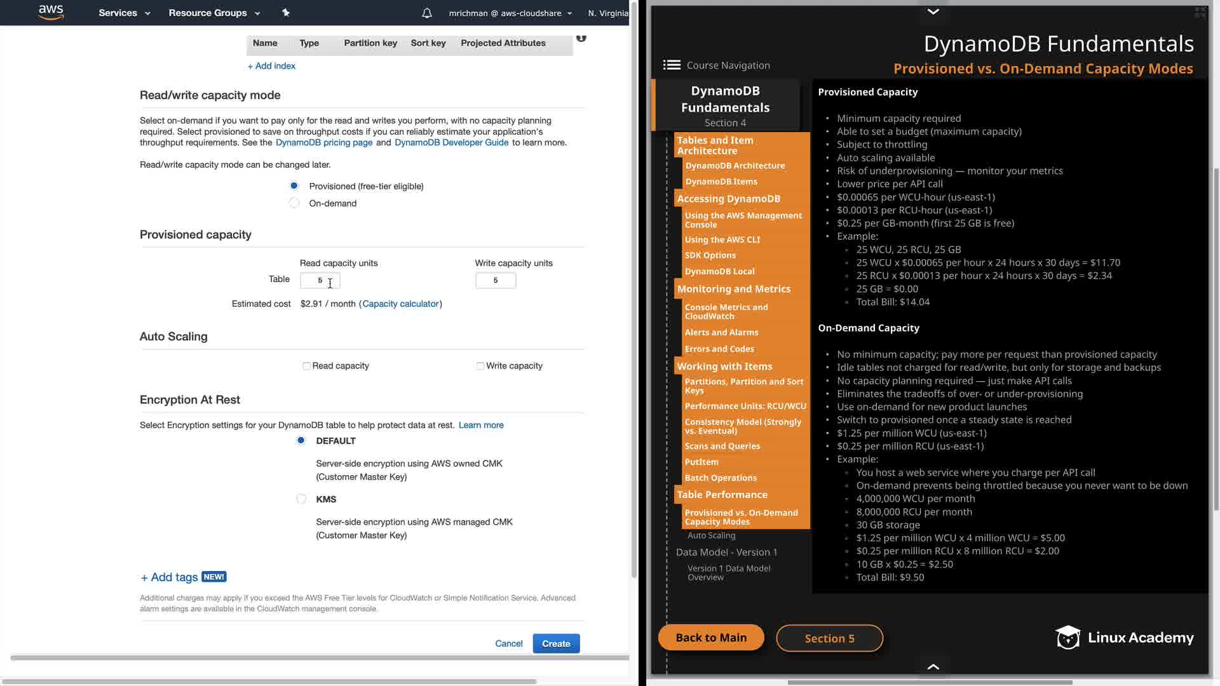Viewport: 1220px width, 686px height.
Task: Choose KMS encryption option
Action: click(x=301, y=499)
